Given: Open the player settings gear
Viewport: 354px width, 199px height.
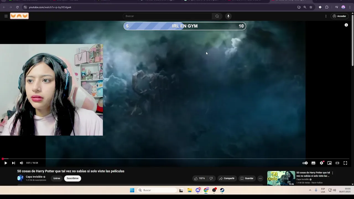Looking at the screenshot, I should 321,163.
